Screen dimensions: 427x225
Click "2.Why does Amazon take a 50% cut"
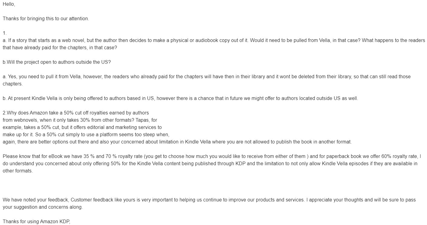[x=76, y=113]
